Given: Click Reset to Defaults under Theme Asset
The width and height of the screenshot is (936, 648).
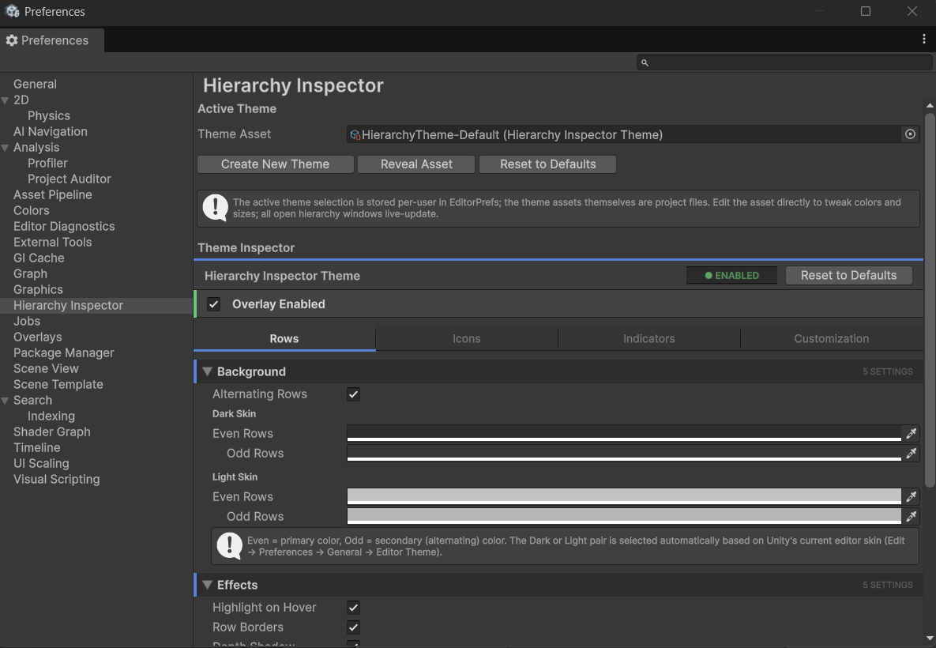Looking at the screenshot, I should click(548, 164).
